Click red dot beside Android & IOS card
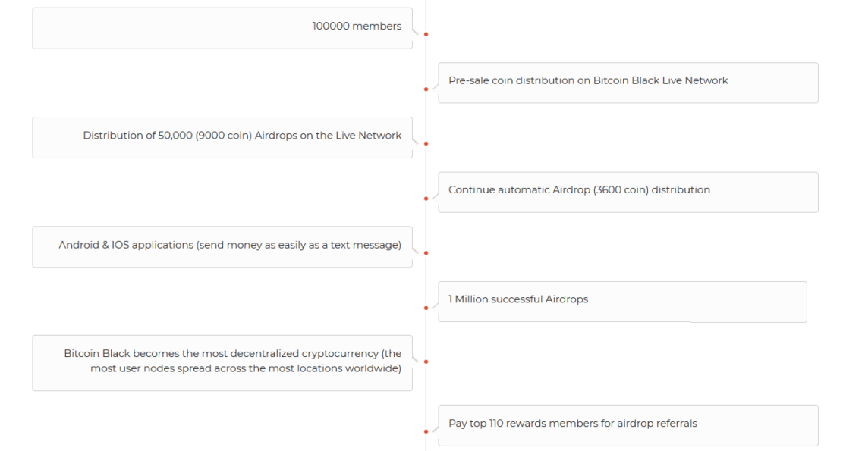This screenshot has height=451, width=865. click(426, 253)
